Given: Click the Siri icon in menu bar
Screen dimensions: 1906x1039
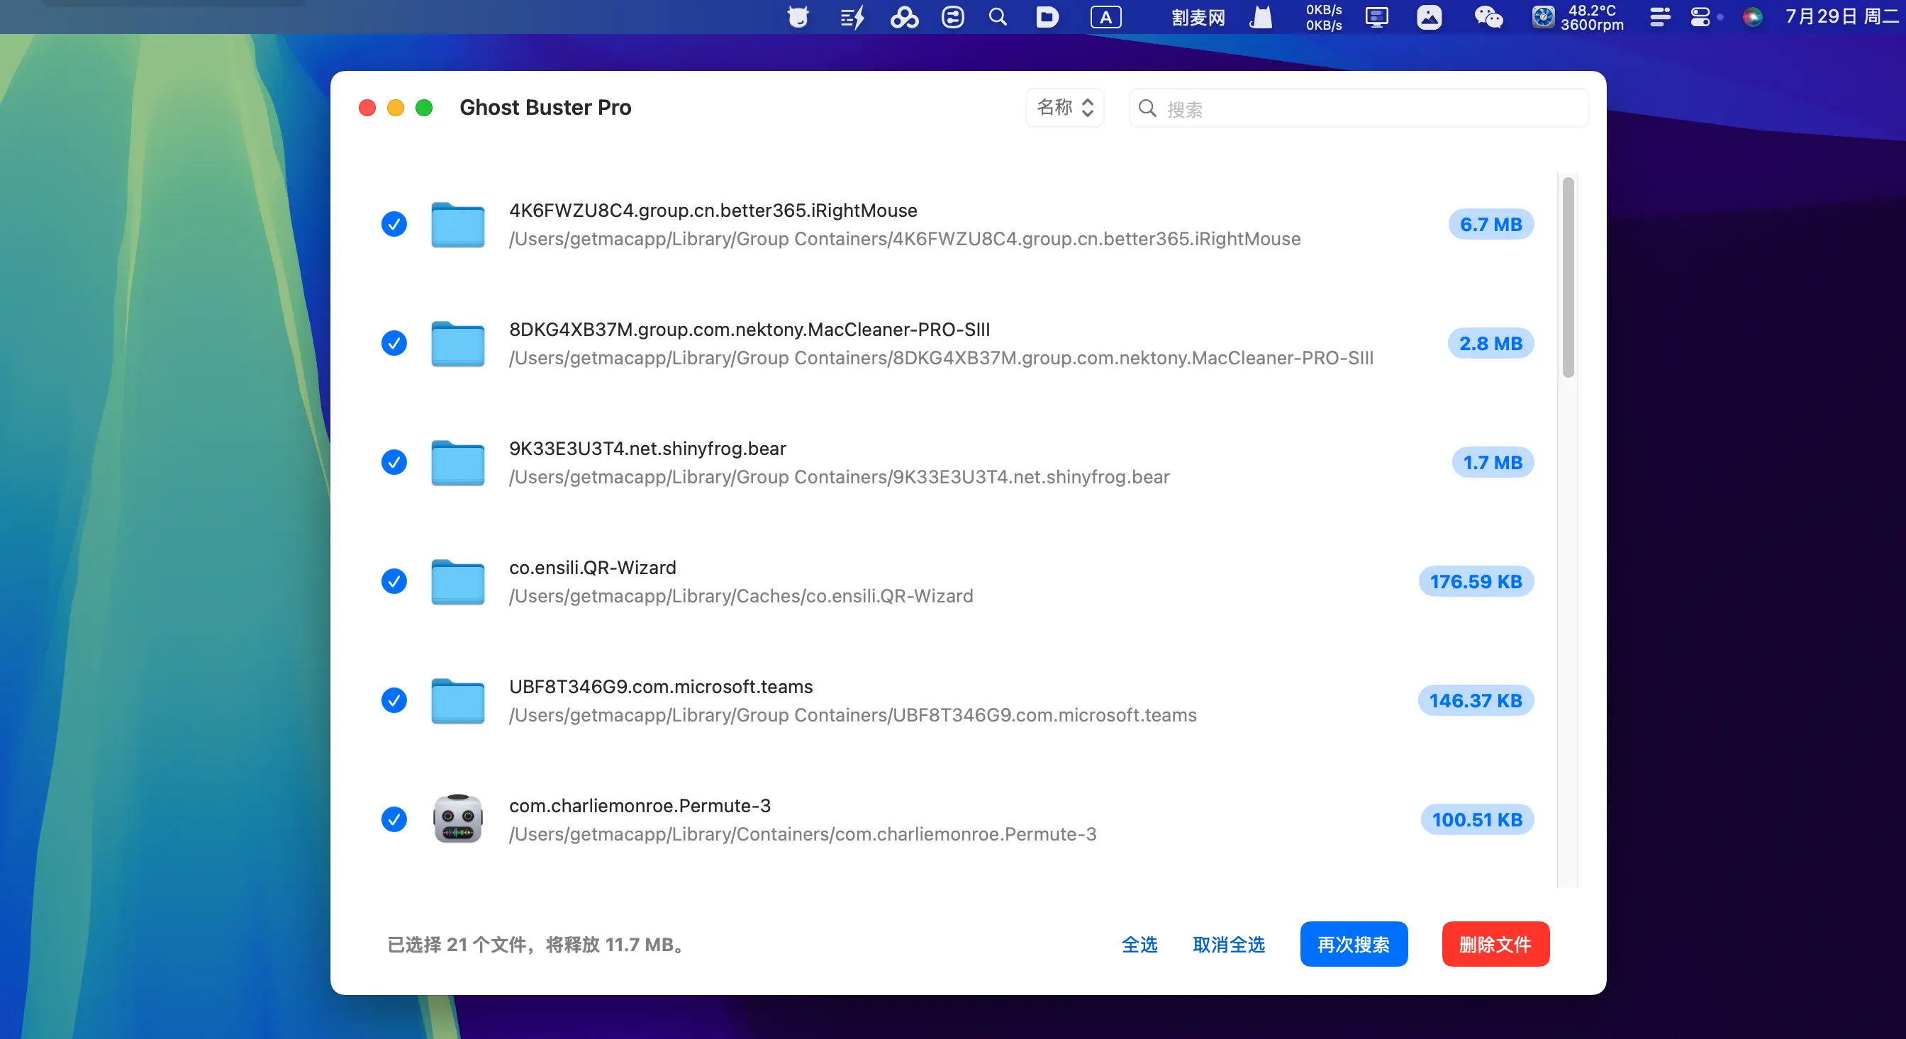Looking at the screenshot, I should pos(1751,17).
